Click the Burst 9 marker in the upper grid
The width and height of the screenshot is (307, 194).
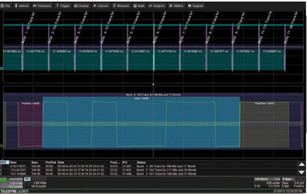click(232, 48)
